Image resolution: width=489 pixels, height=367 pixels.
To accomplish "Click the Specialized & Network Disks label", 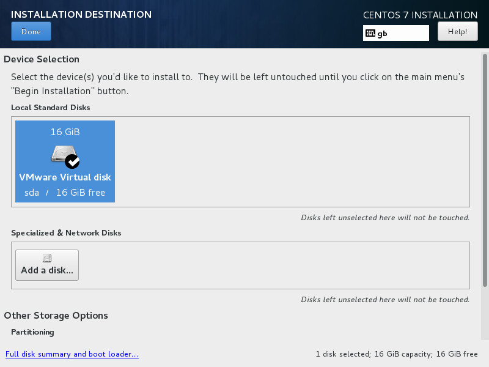I will point(66,233).
